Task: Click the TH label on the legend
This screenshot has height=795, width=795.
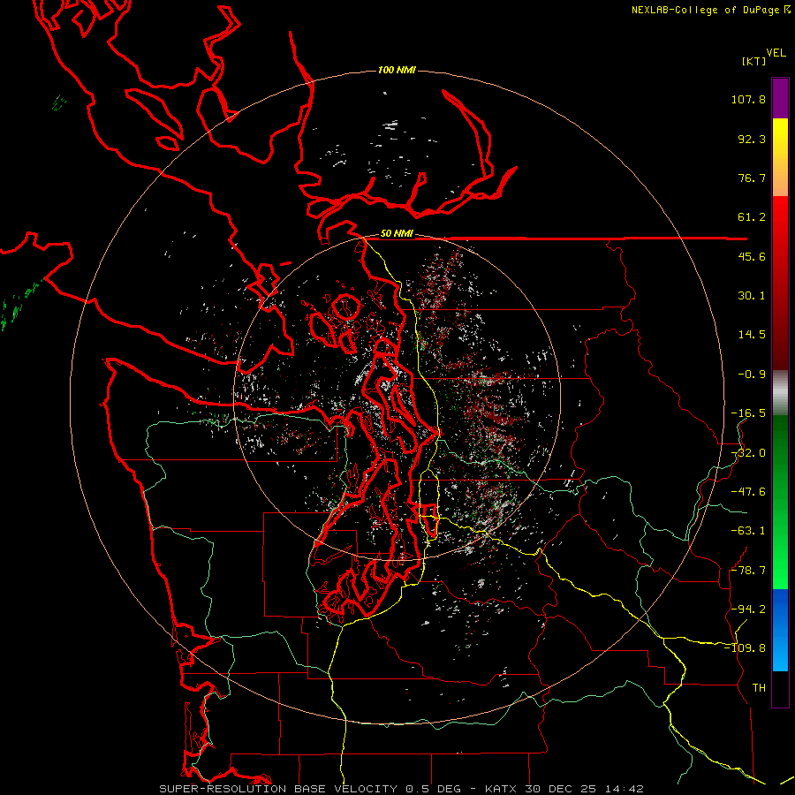Action: pos(759,688)
